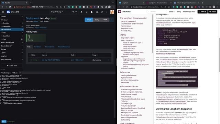Open the test-dep pod name link
220x124 pixels.
pyautogui.click(x=51, y=60)
